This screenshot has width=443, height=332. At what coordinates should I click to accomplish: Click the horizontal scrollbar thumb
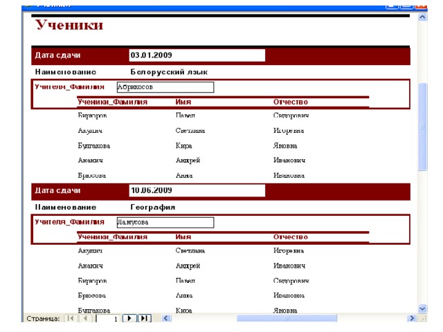[287, 318]
